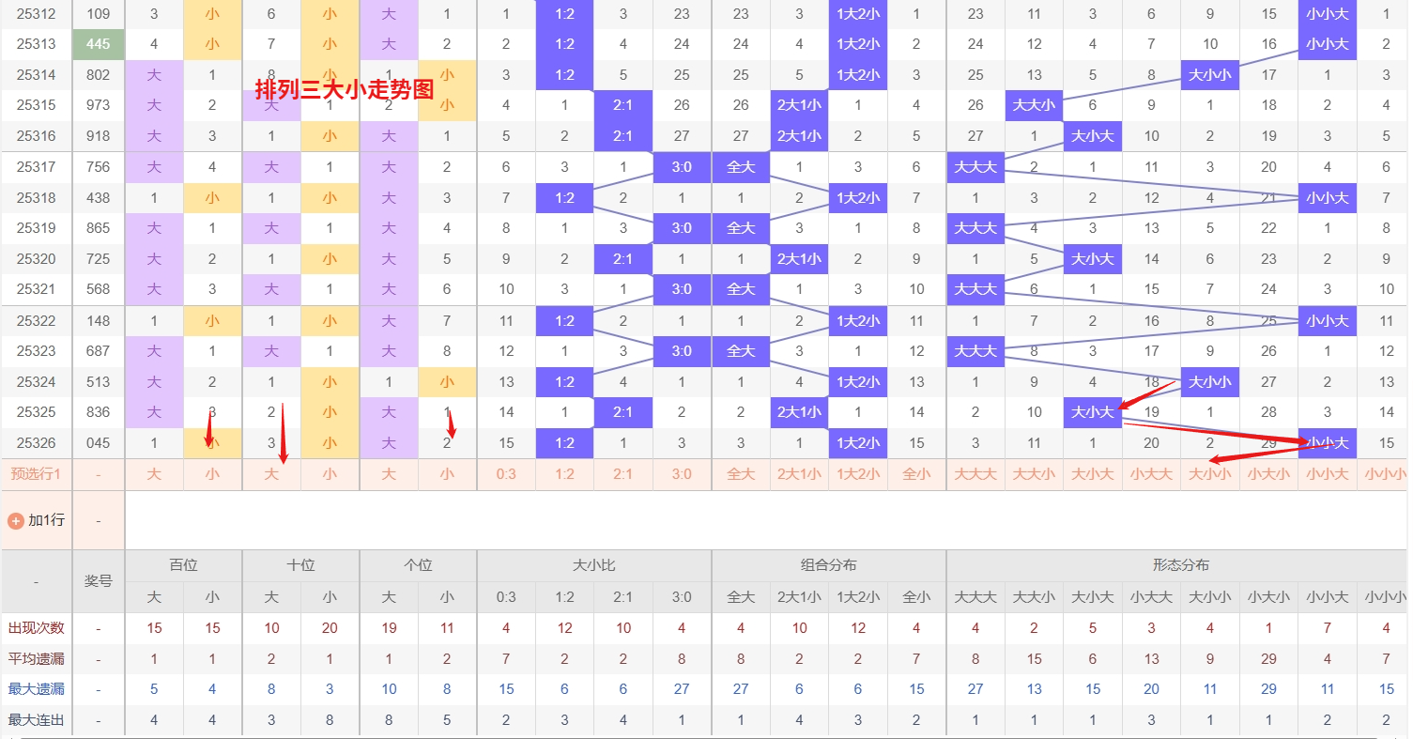Click the plus icon beside 加1行

pos(15,520)
